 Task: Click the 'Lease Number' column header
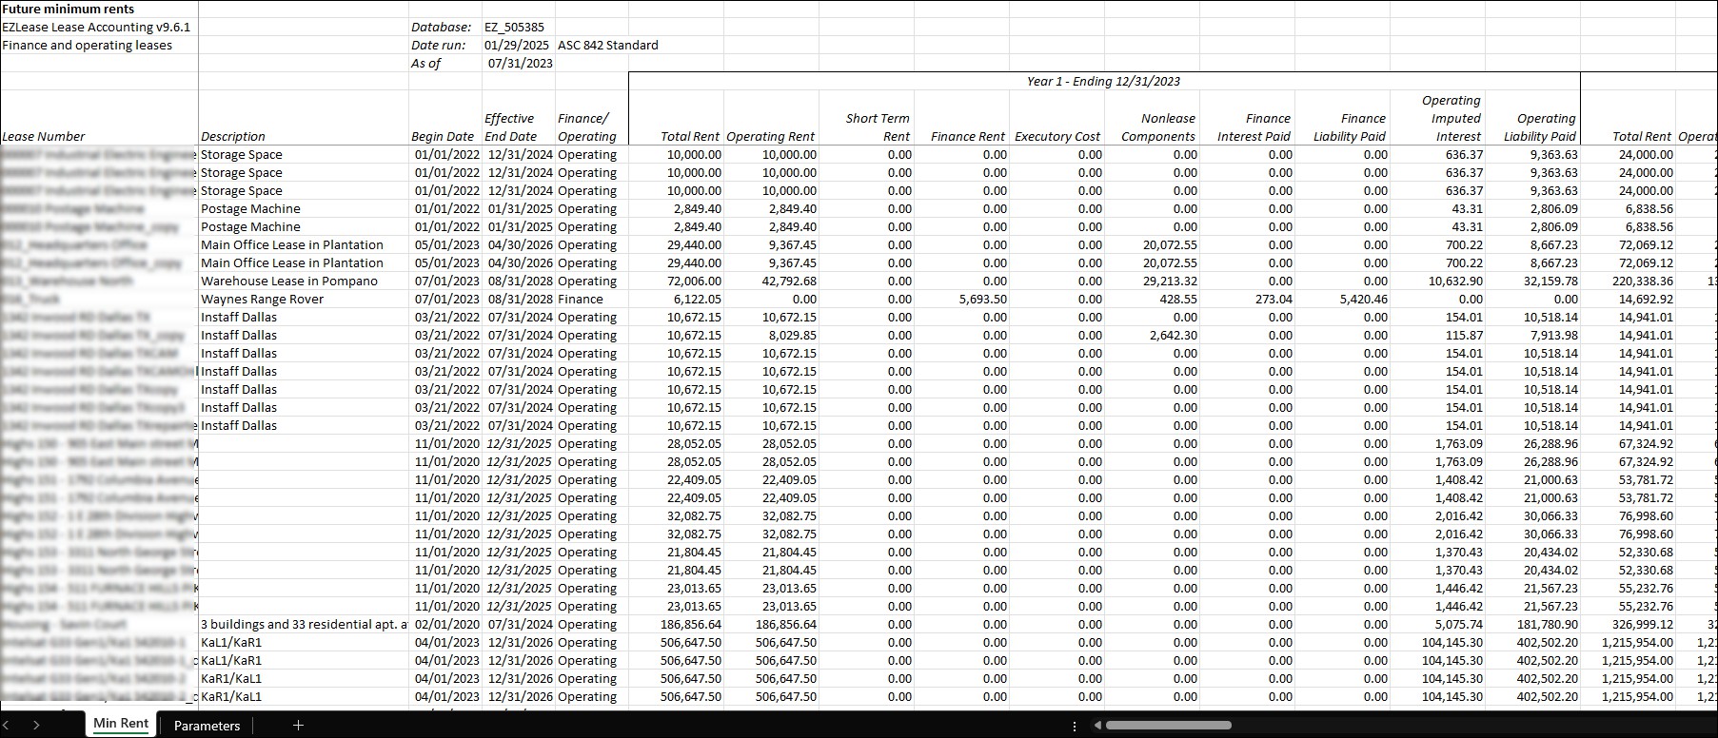(44, 136)
